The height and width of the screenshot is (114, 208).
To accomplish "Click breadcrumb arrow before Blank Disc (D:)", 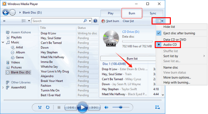I will point(20,13).
